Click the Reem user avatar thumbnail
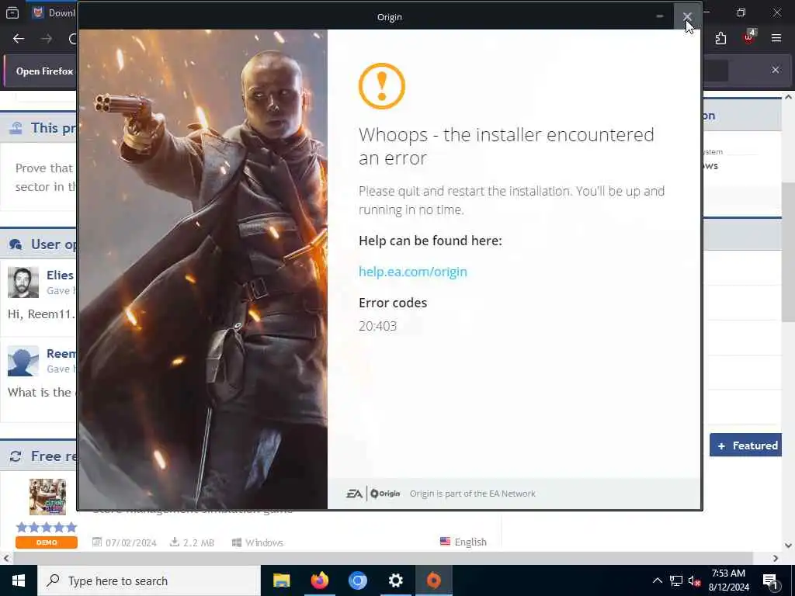The height and width of the screenshot is (596, 795). (23, 361)
